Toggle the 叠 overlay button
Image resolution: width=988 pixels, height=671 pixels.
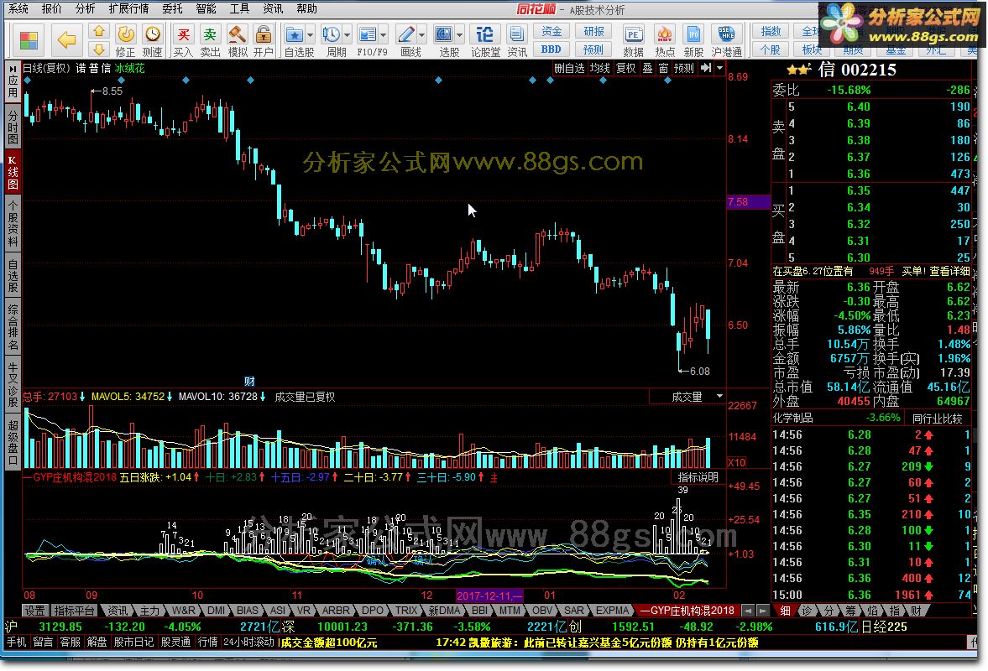point(647,68)
